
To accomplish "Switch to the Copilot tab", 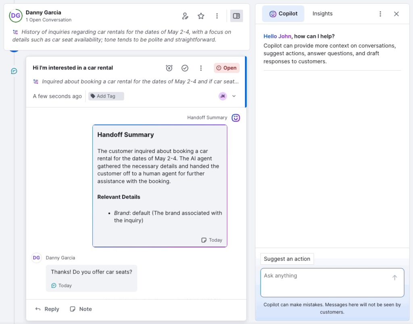I will coord(283,14).
